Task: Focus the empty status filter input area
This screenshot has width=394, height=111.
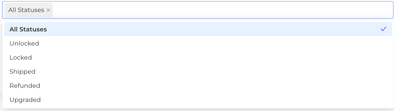Action: pyautogui.click(x=223, y=10)
